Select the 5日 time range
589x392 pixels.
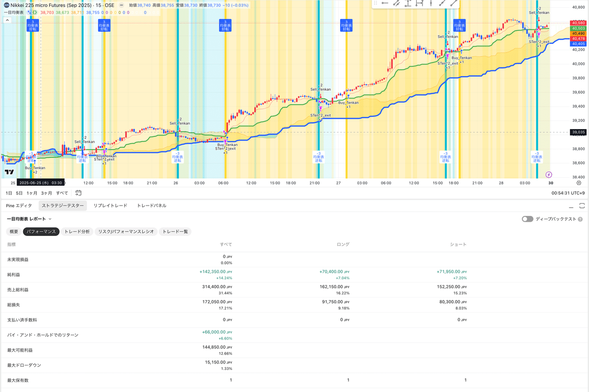[19, 193]
